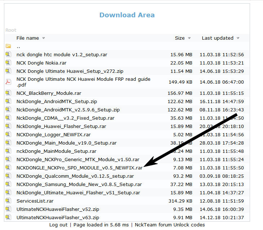The height and width of the screenshot is (230, 263).
Task: Click PDF icon of Huawei Module FRP read guide
Action: 8,82
